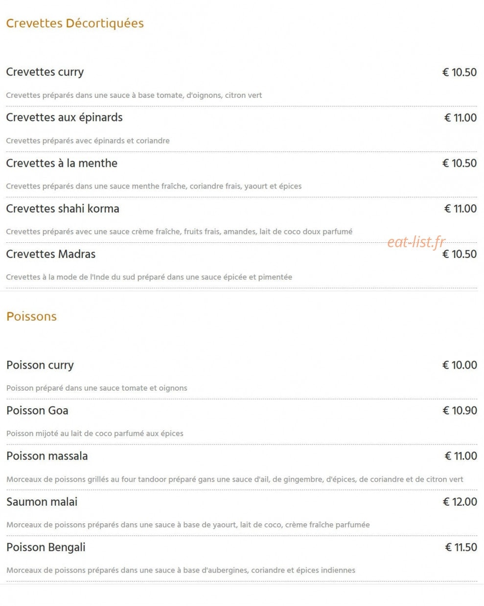Screen dimensions: 484x606
Task: Click the eat-list.fr watermark
Action: tap(416, 242)
